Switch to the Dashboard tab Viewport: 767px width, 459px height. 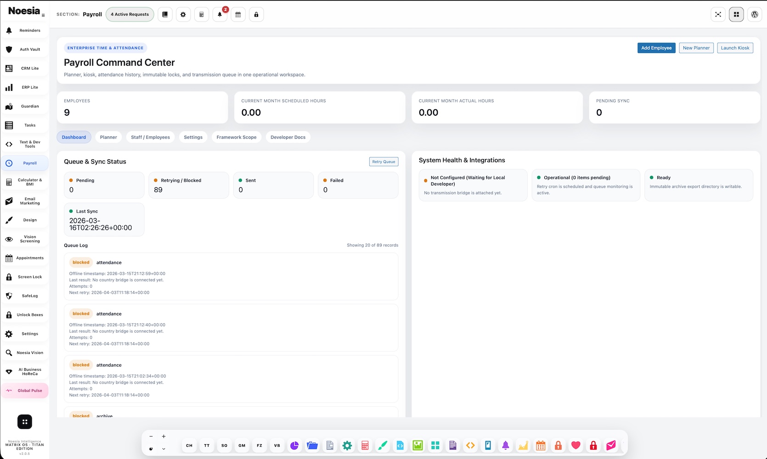(x=74, y=137)
